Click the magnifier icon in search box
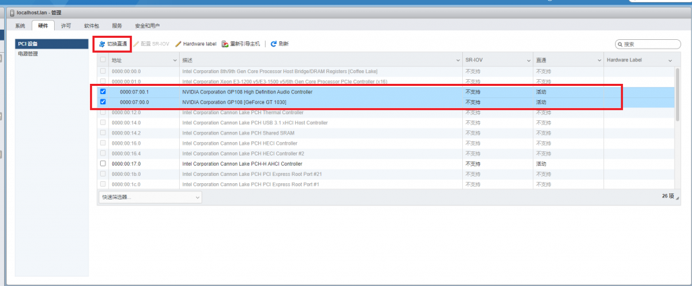This screenshot has height=286, width=692. (620, 44)
